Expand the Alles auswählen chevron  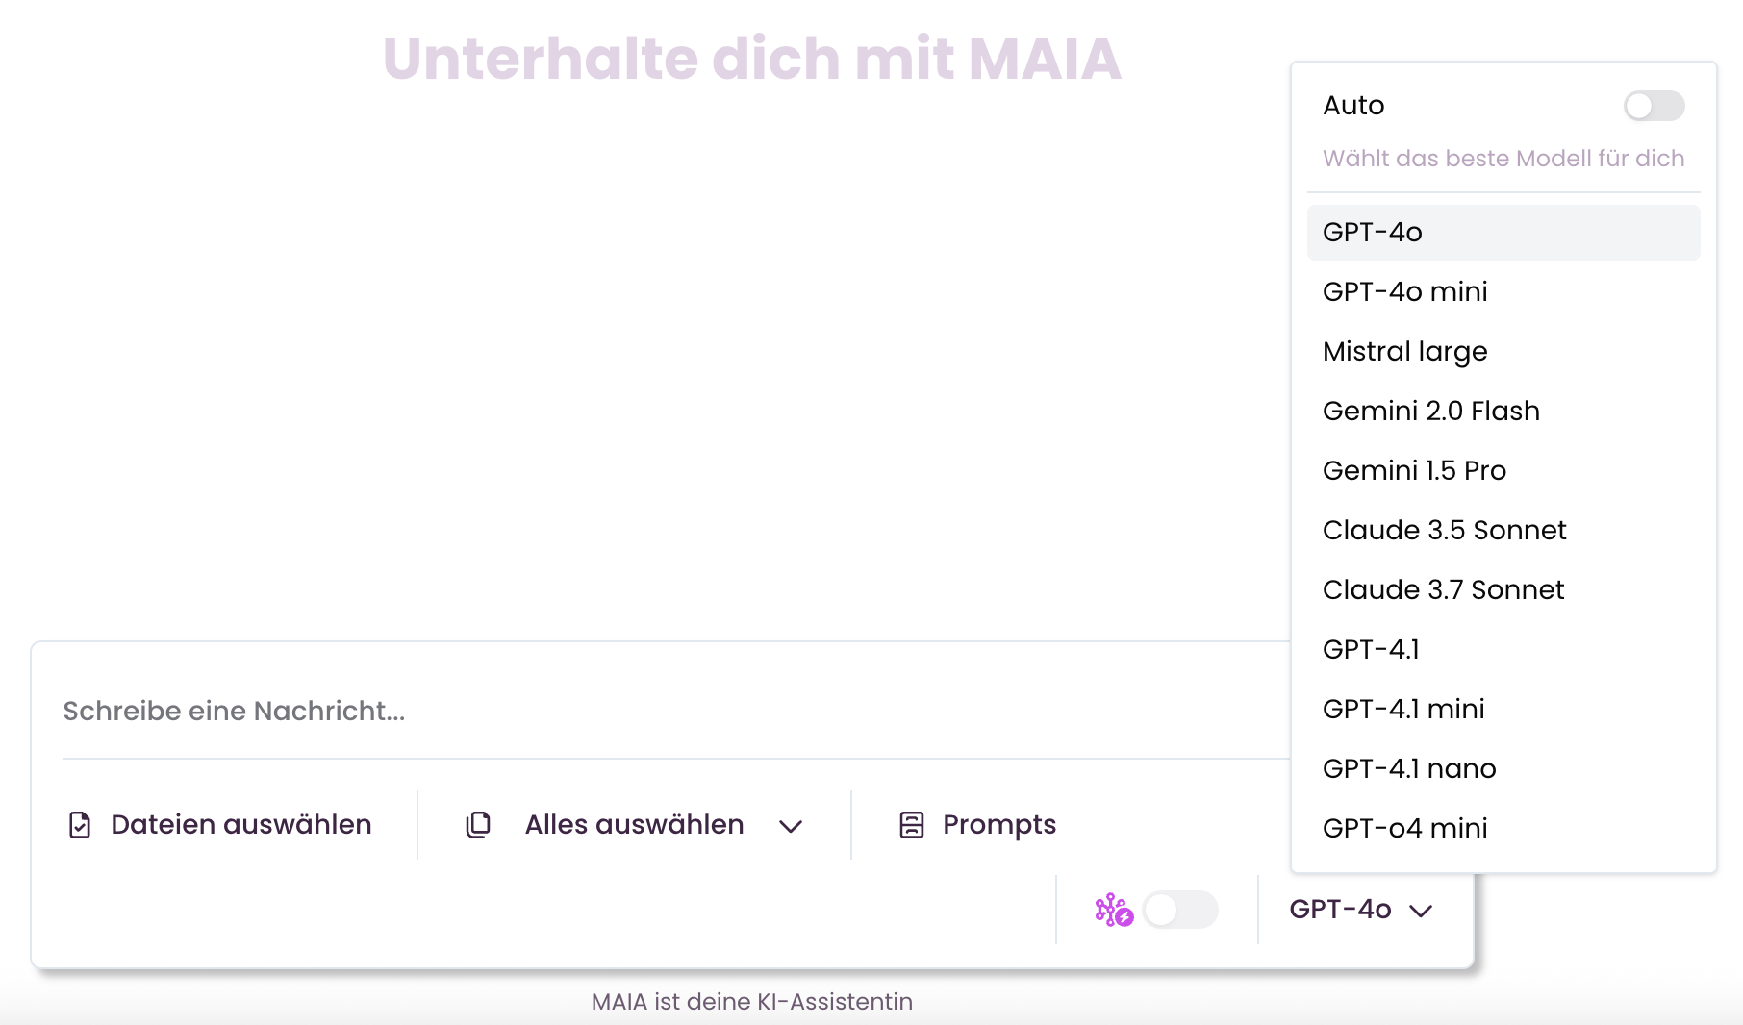point(791,826)
